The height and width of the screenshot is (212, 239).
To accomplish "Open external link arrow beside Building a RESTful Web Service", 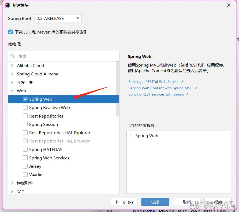I will coord(182,82).
